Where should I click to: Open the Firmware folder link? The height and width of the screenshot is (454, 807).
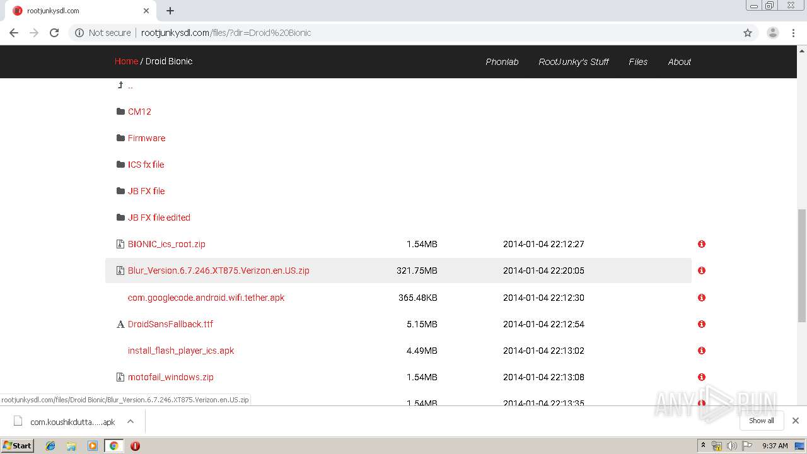146,138
